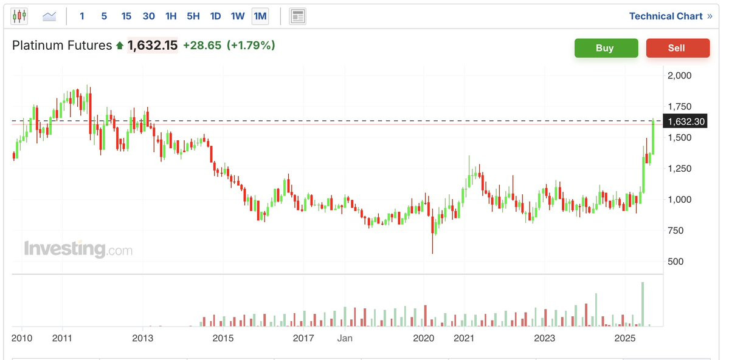Screen dimensions: 729x360
Task: Select the 30 minute interval
Action: 149,16
